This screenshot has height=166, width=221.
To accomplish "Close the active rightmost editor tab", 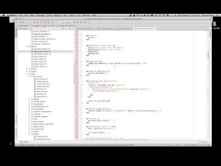I will pos(155,29).
